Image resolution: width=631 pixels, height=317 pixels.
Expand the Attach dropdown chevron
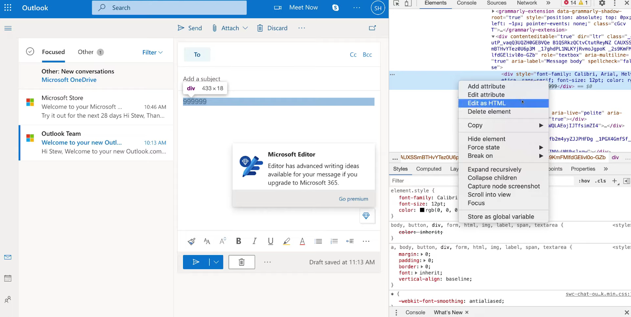pyautogui.click(x=245, y=28)
